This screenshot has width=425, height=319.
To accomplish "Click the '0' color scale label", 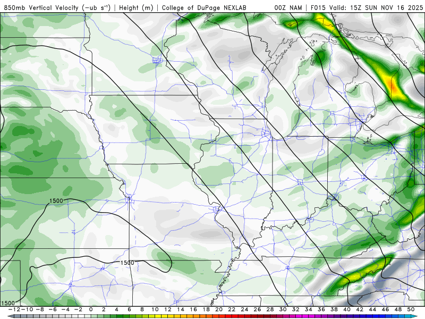I will coord(91,309).
